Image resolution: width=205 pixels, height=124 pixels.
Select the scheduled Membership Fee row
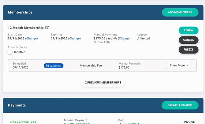pos(91,66)
